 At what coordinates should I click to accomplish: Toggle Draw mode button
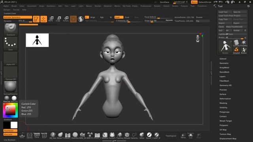[x=43, y=19]
